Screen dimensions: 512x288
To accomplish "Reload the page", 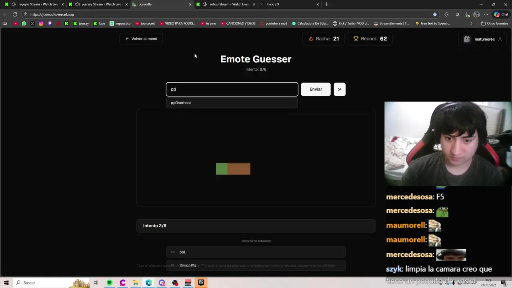I will tap(15, 14).
